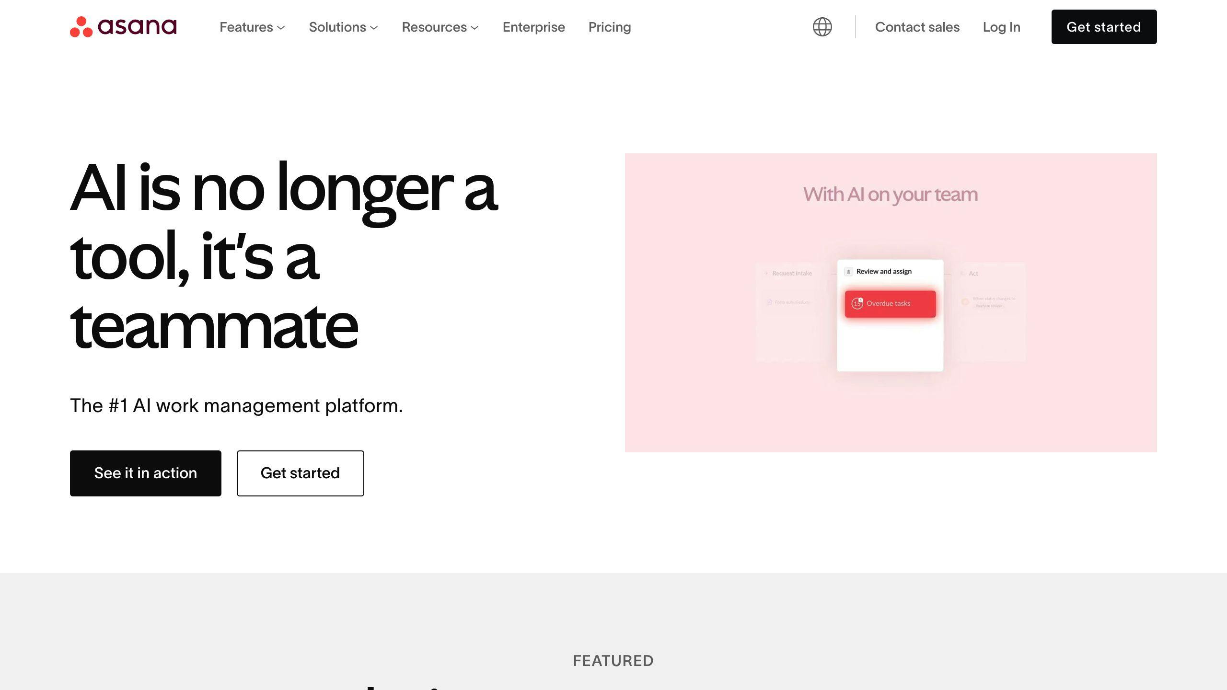Click the Contact sales link
Image resolution: width=1227 pixels, height=690 pixels.
(x=917, y=27)
